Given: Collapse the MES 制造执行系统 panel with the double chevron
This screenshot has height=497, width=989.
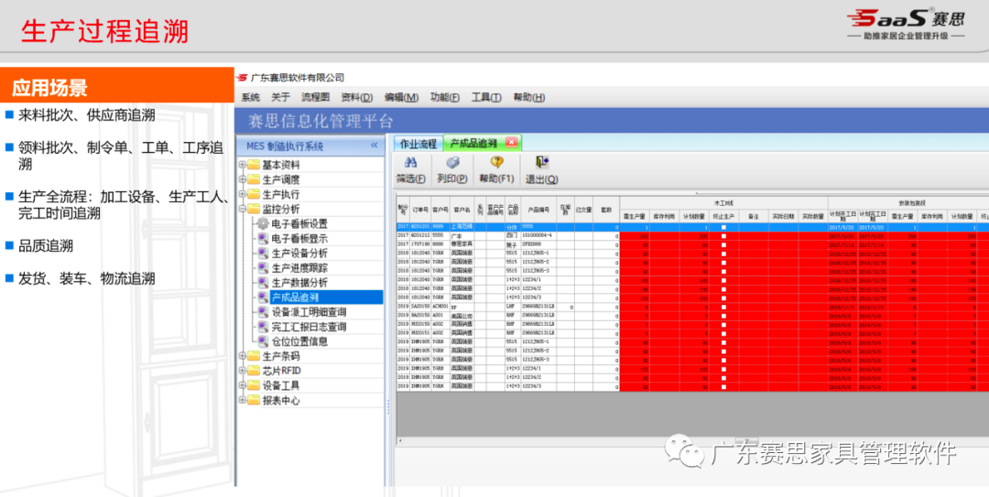Looking at the screenshot, I should click(x=374, y=146).
